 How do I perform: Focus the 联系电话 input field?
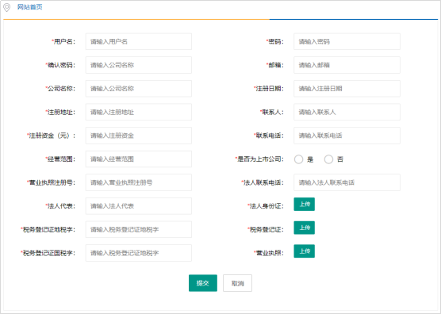347,136
